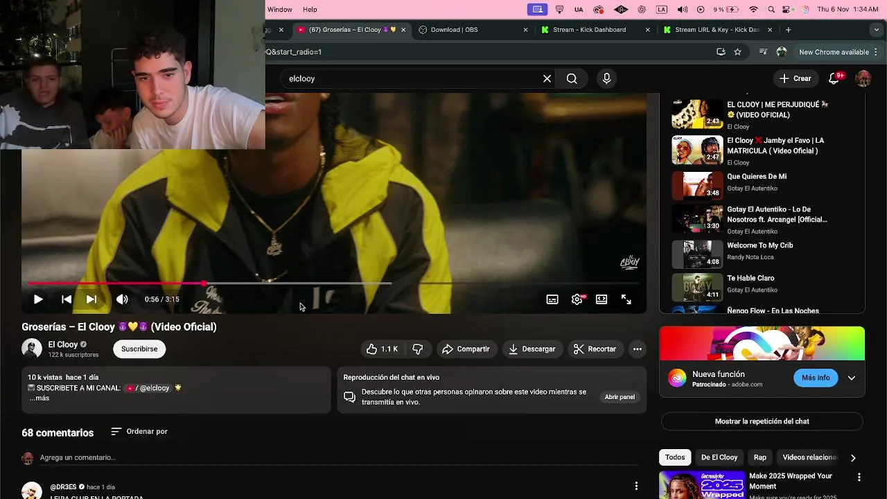Click the Agrega un comentario field

tap(338, 457)
